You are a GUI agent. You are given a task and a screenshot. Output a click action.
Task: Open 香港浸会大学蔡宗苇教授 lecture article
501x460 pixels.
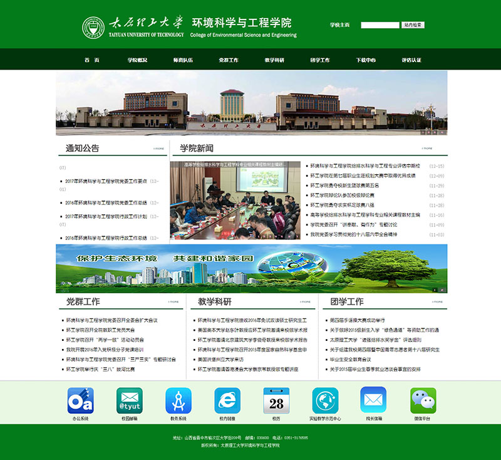tap(248, 369)
